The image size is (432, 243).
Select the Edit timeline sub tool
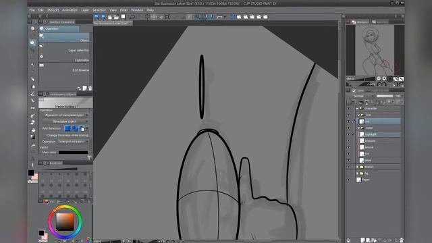(x=64, y=67)
